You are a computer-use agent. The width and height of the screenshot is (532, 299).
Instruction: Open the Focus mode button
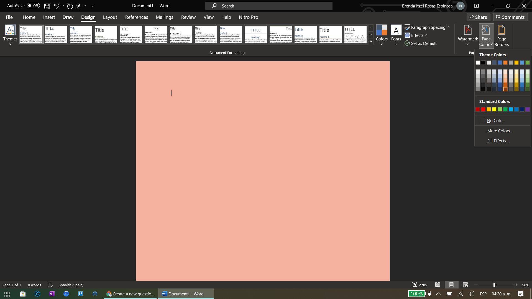[x=419, y=285]
